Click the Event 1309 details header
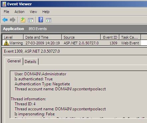The image size is (147, 123). coord(32,51)
